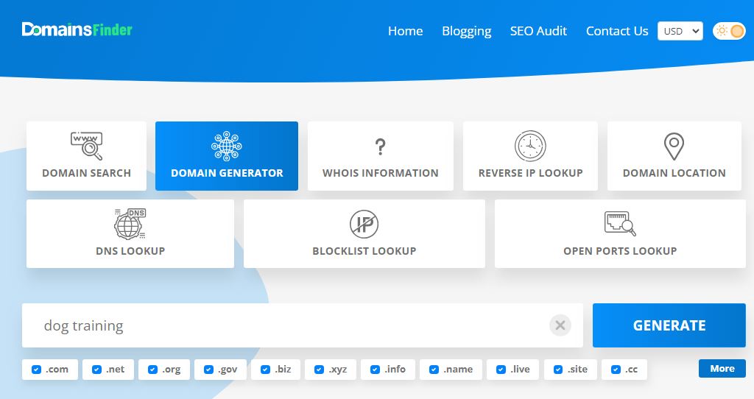Open Blocklist Lookup crossed IP icon
The image size is (754, 399).
[x=364, y=224]
